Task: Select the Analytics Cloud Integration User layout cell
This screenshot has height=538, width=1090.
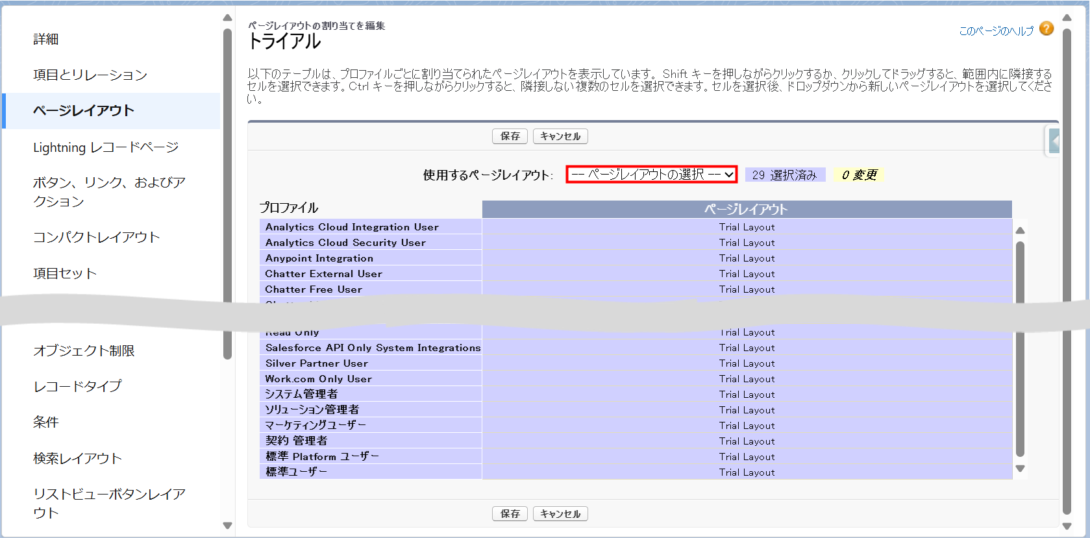Action: point(747,227)
